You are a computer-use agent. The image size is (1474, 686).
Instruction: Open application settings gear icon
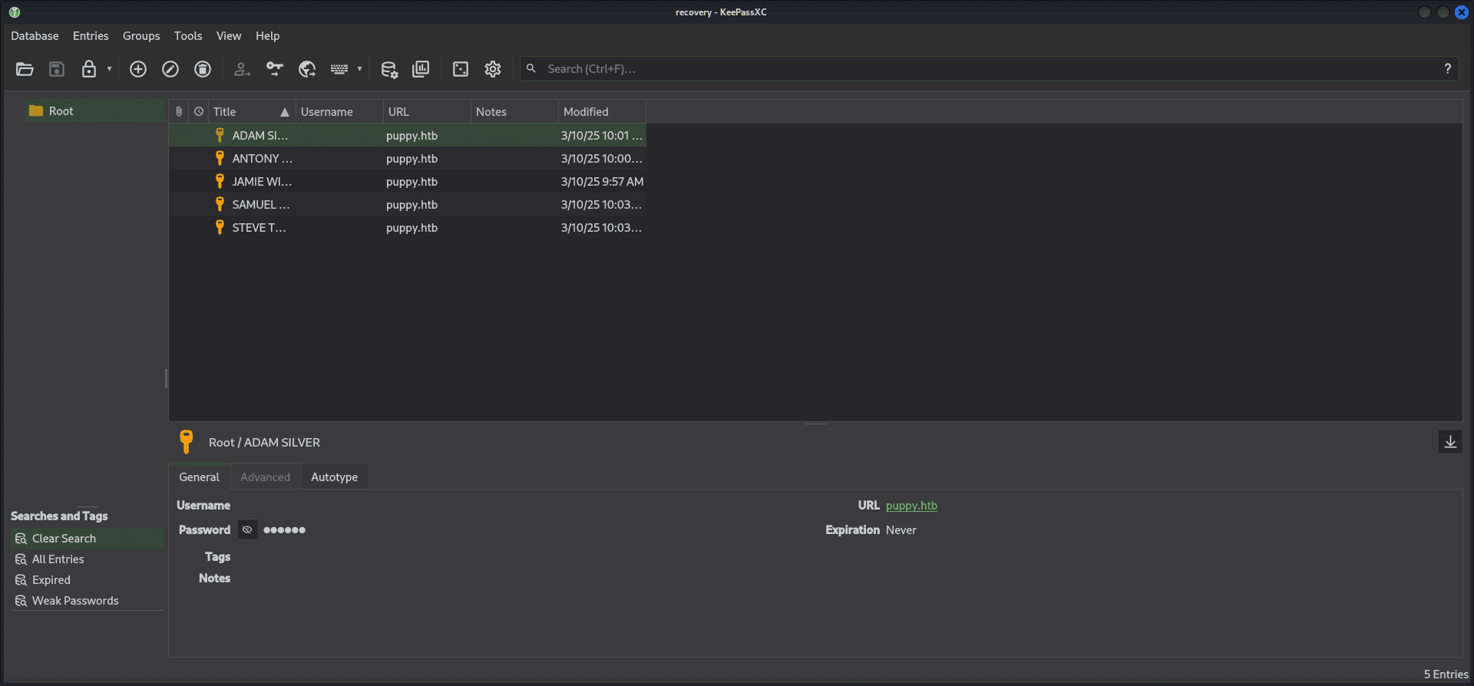(x=493, y=69)
